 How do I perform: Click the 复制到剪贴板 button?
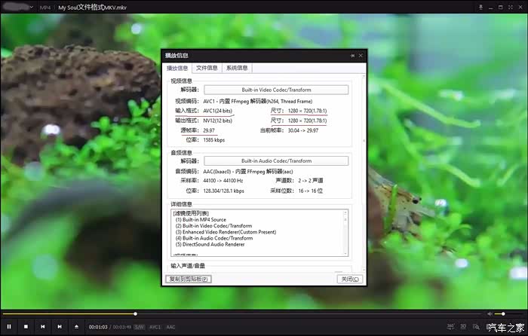188,279
